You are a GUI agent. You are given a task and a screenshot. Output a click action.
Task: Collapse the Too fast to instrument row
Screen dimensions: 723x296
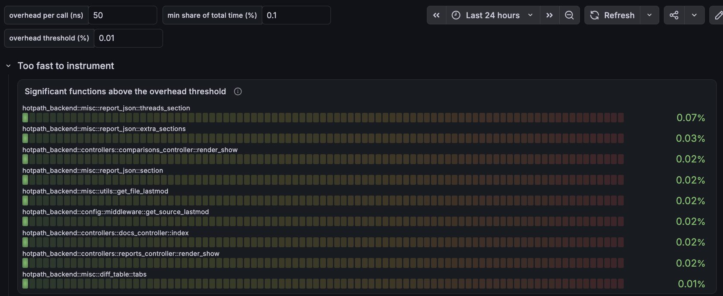click(x=8, y=66)
